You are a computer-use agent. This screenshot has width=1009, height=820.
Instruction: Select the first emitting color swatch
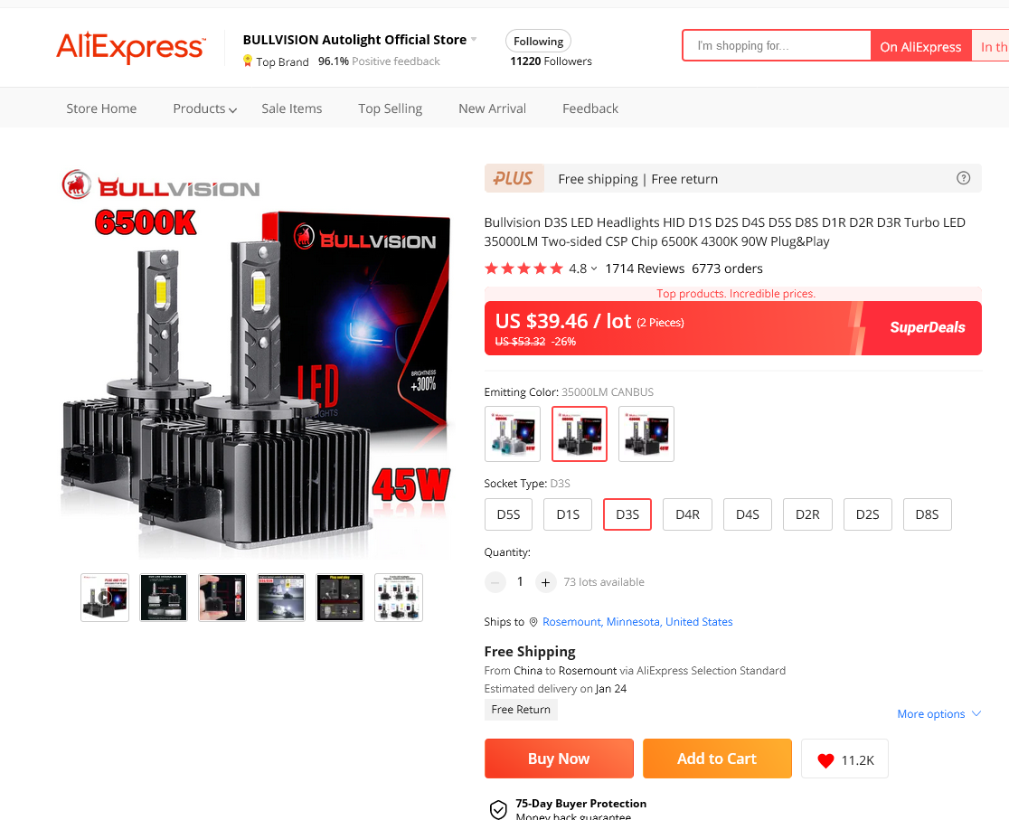coord(513,434)
